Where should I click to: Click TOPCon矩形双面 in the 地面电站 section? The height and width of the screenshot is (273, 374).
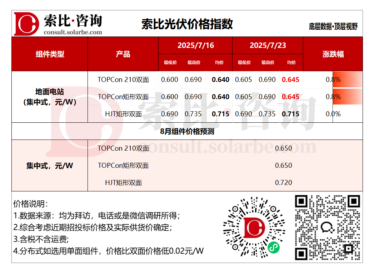point(123,97)
